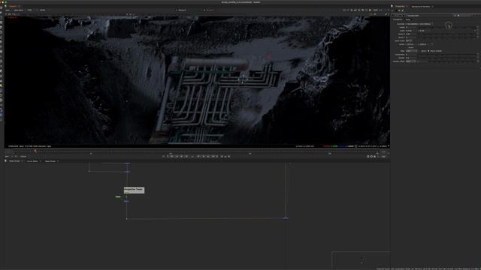Open the RGB display channel dropdown

[x=30, y=10]
